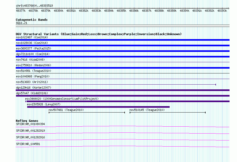
Task: Select the 8q11.21 band label
Action: 22,23
